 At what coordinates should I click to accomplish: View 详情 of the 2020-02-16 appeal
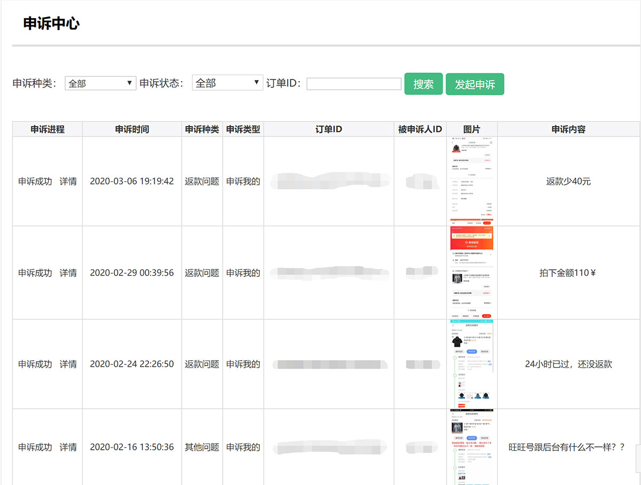point(68,447)
